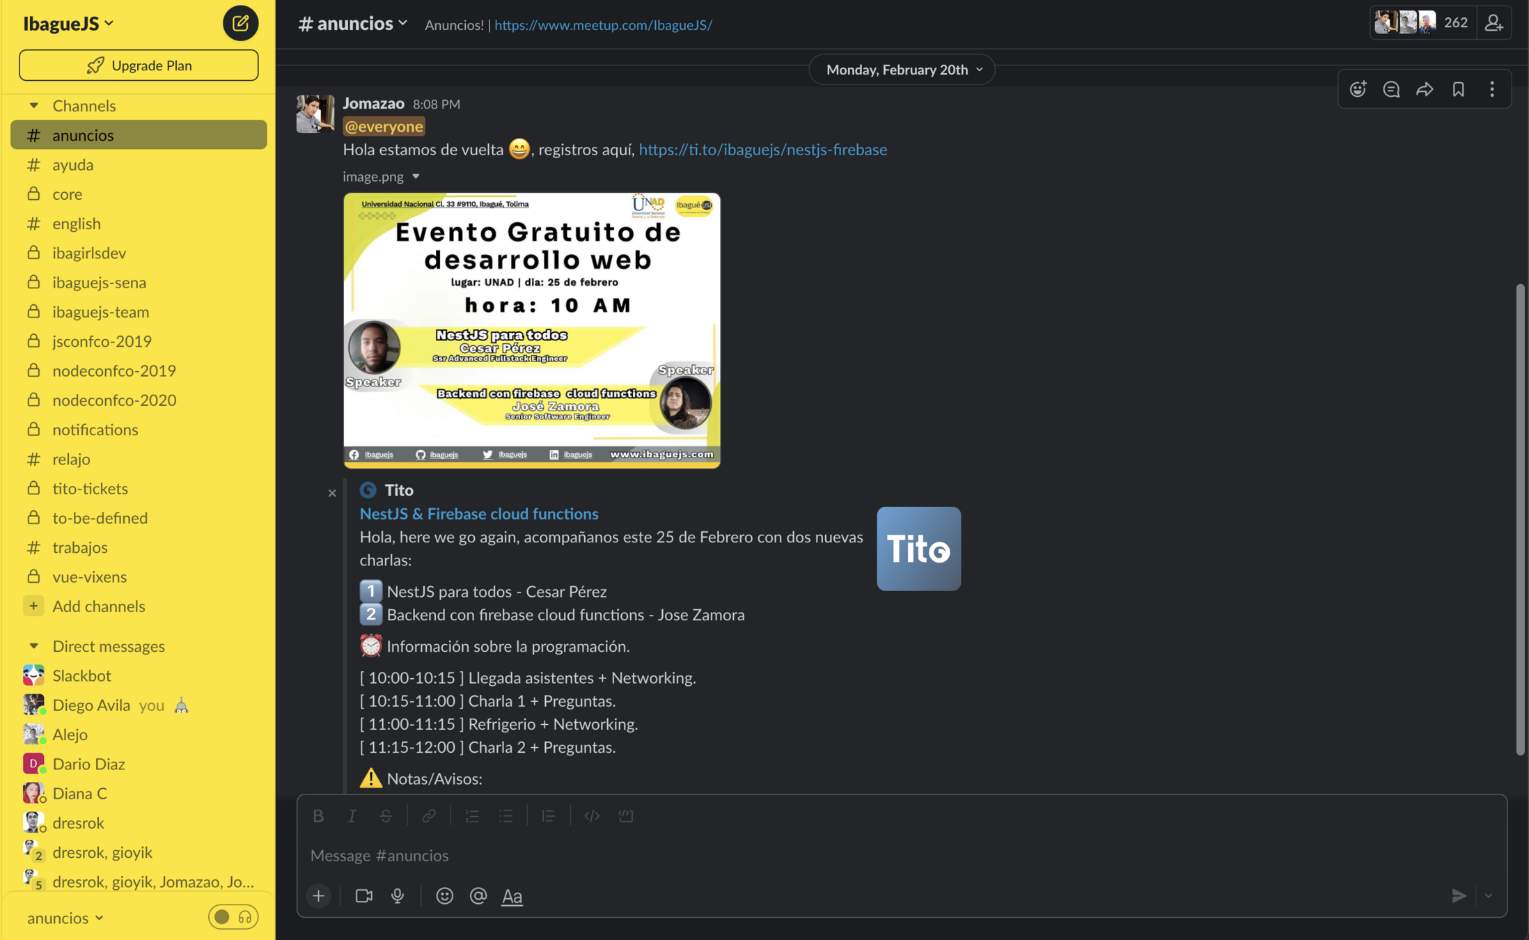The width and height of the screenshot is (1529, 940).
Task: Toggle the Aa formatting toolbar visibility
Action: (512, 896)
